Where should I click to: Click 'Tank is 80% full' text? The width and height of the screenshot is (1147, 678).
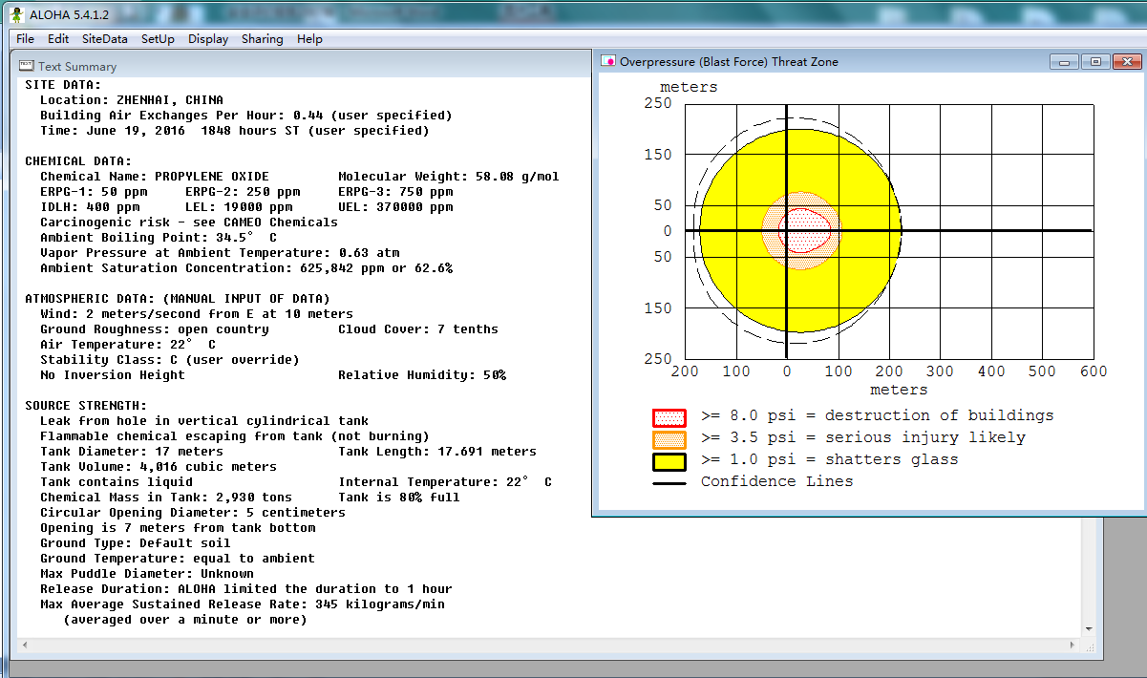[399, 497]
